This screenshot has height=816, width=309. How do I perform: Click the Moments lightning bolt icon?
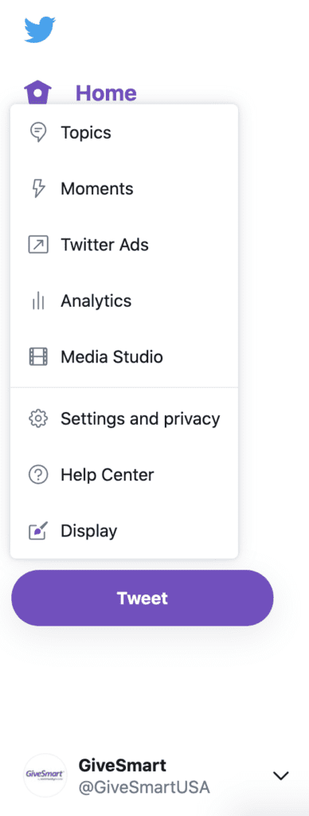(38, 188)
